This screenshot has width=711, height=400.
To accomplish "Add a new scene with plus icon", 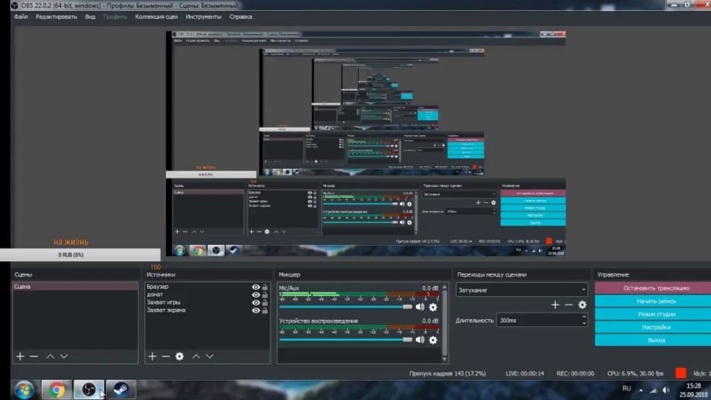I will (x=20, y=356).
